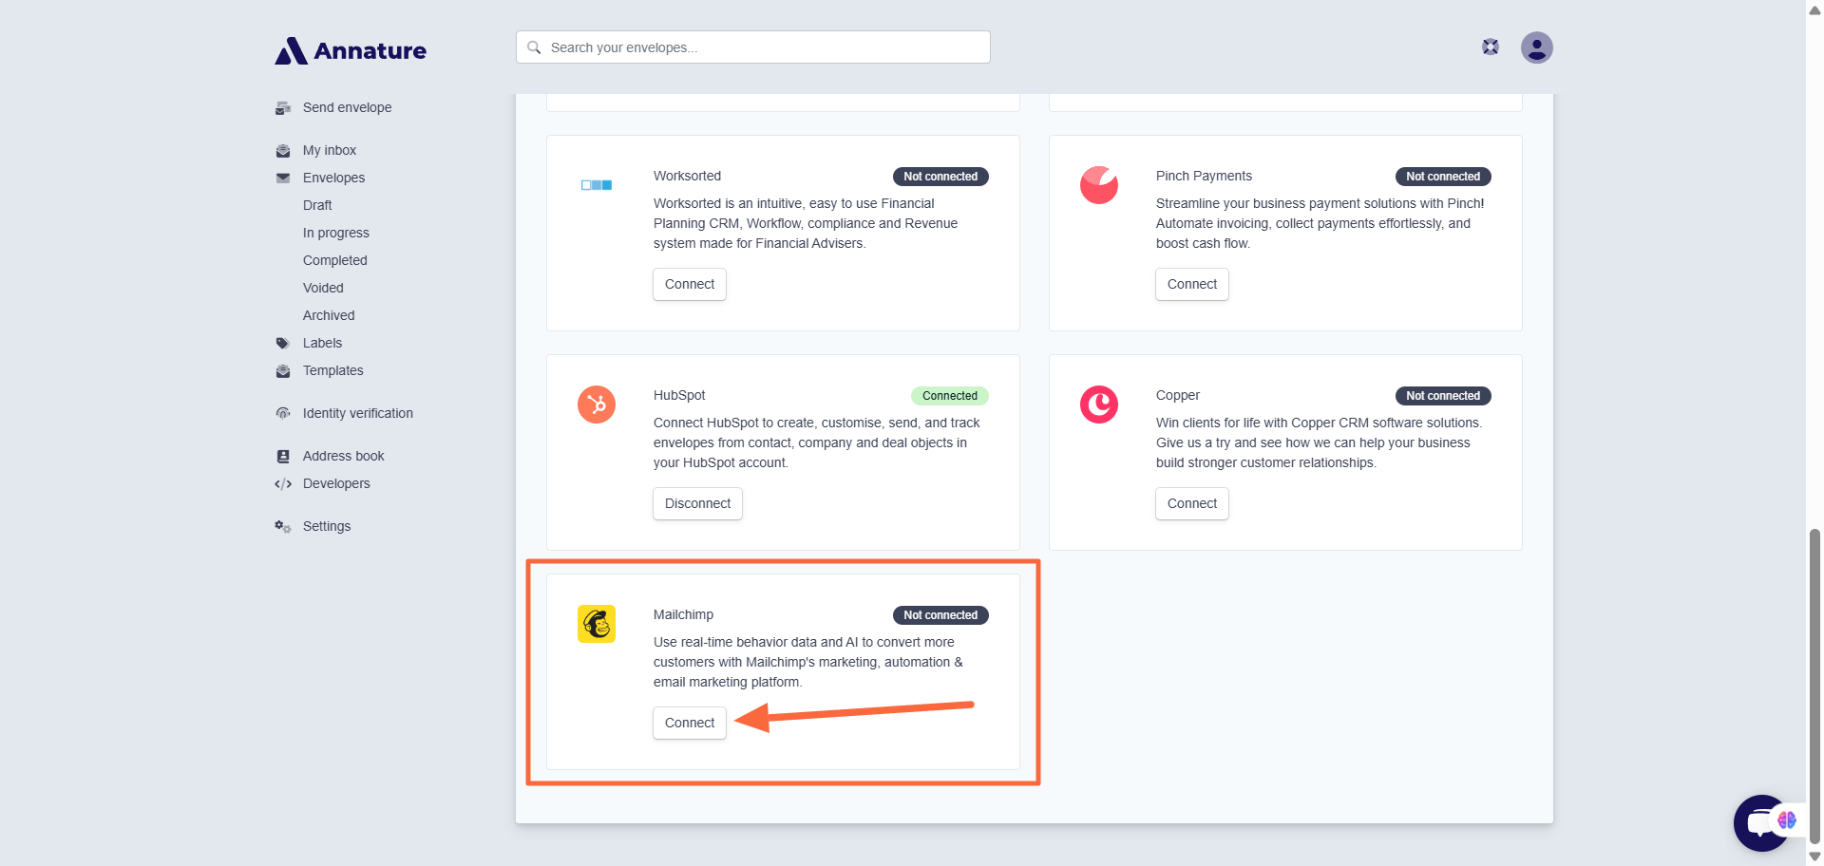
Task: Click the scrollbar up arrow
Action: [1814, 9]
